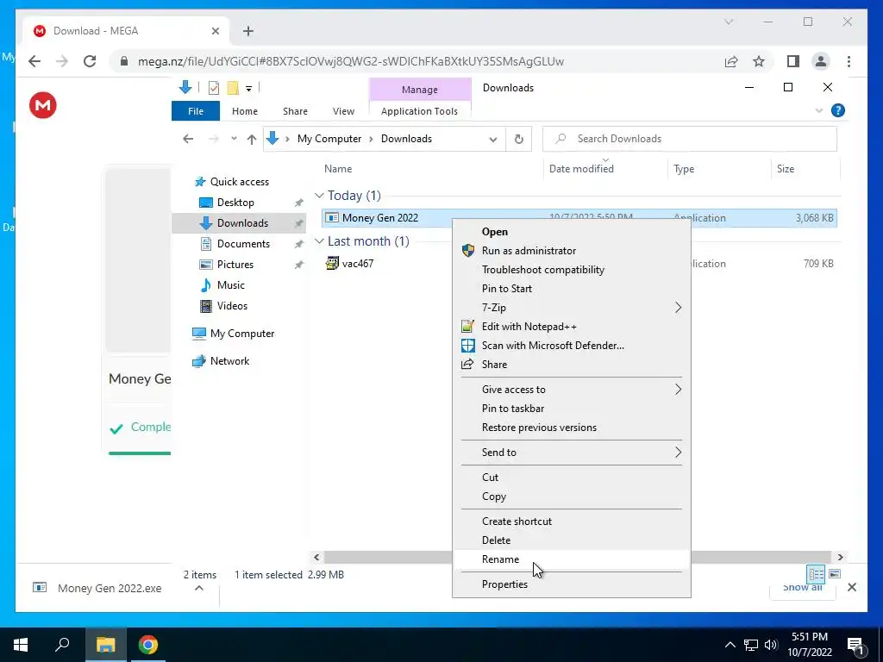Select Documents in the navigation pane
The width and height of the screenshot is (883, 662).
click(x=243, y=244)
